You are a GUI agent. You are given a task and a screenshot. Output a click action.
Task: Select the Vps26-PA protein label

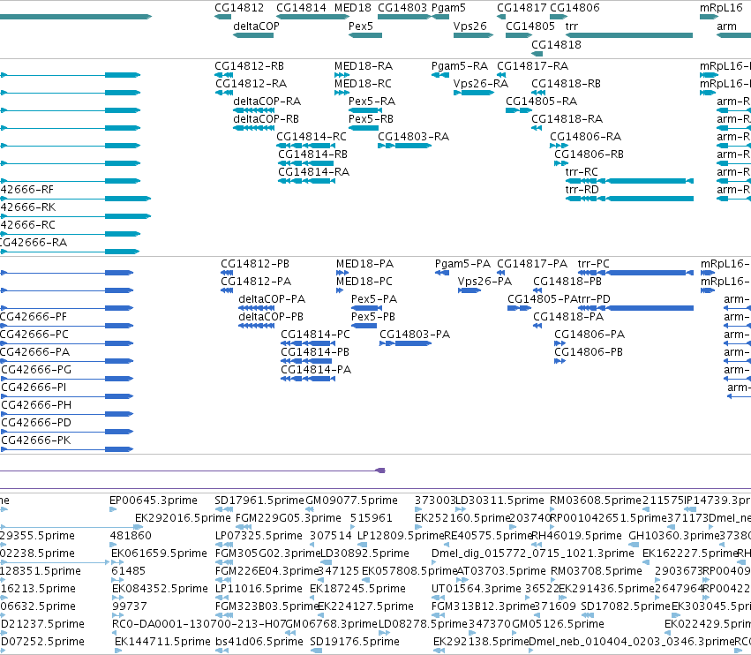click(x=484, y=282)
